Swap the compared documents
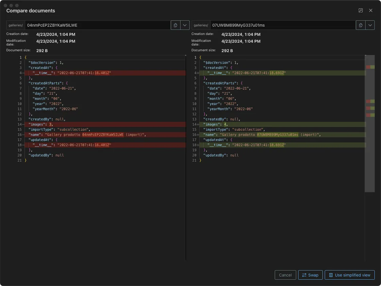 [x=310, y=275]
